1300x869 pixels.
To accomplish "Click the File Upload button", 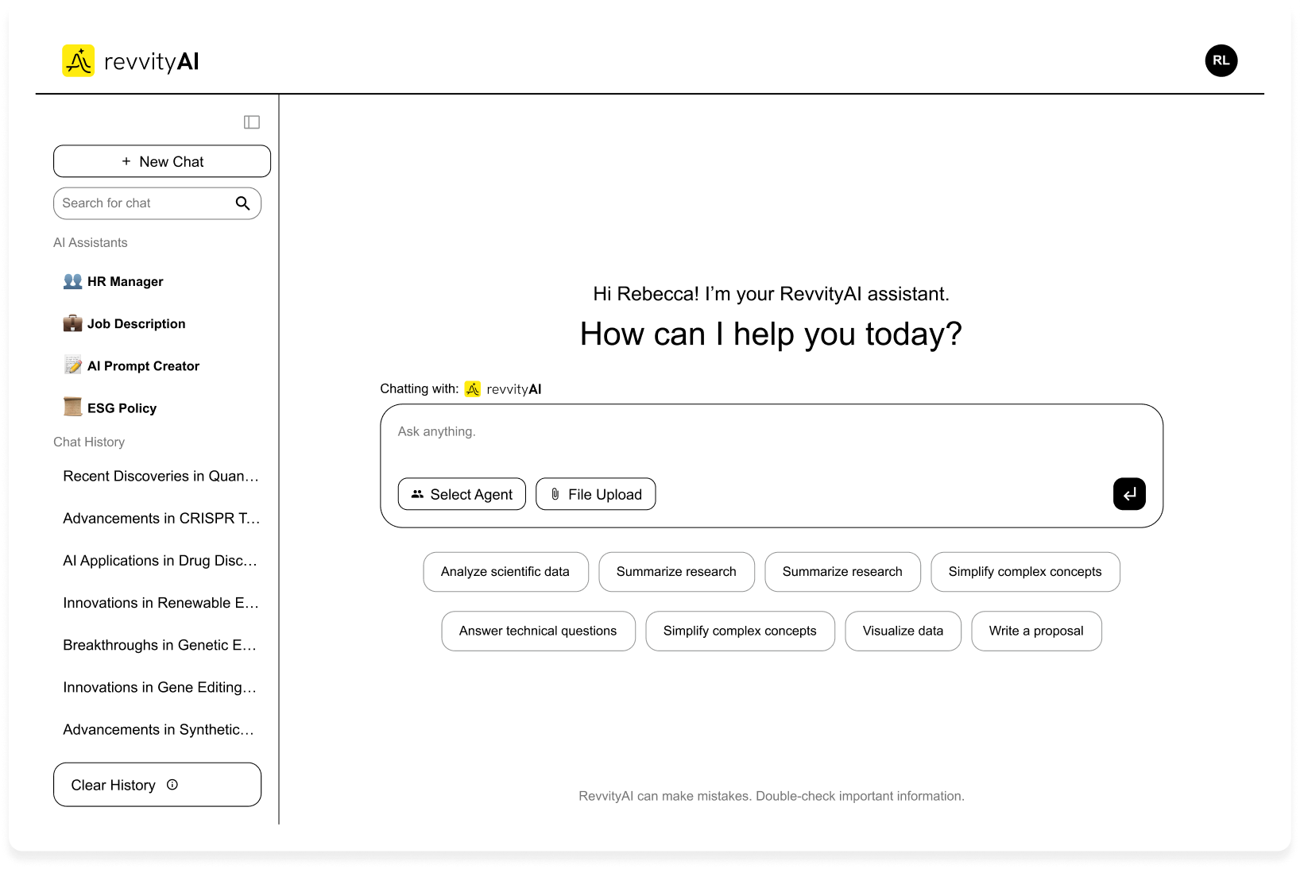I will click(x=596, y=494).
